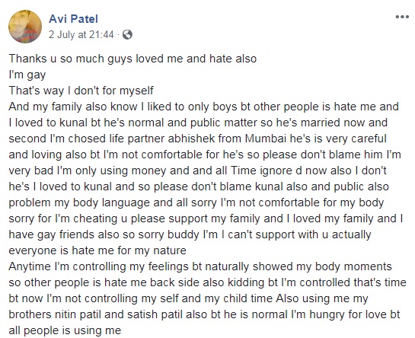Click the word 'Mumbai' in the post

pyautogui.click(x=266, y=139)
